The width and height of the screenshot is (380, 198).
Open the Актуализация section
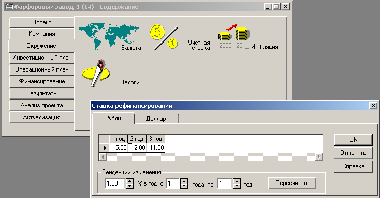(42, 117)
